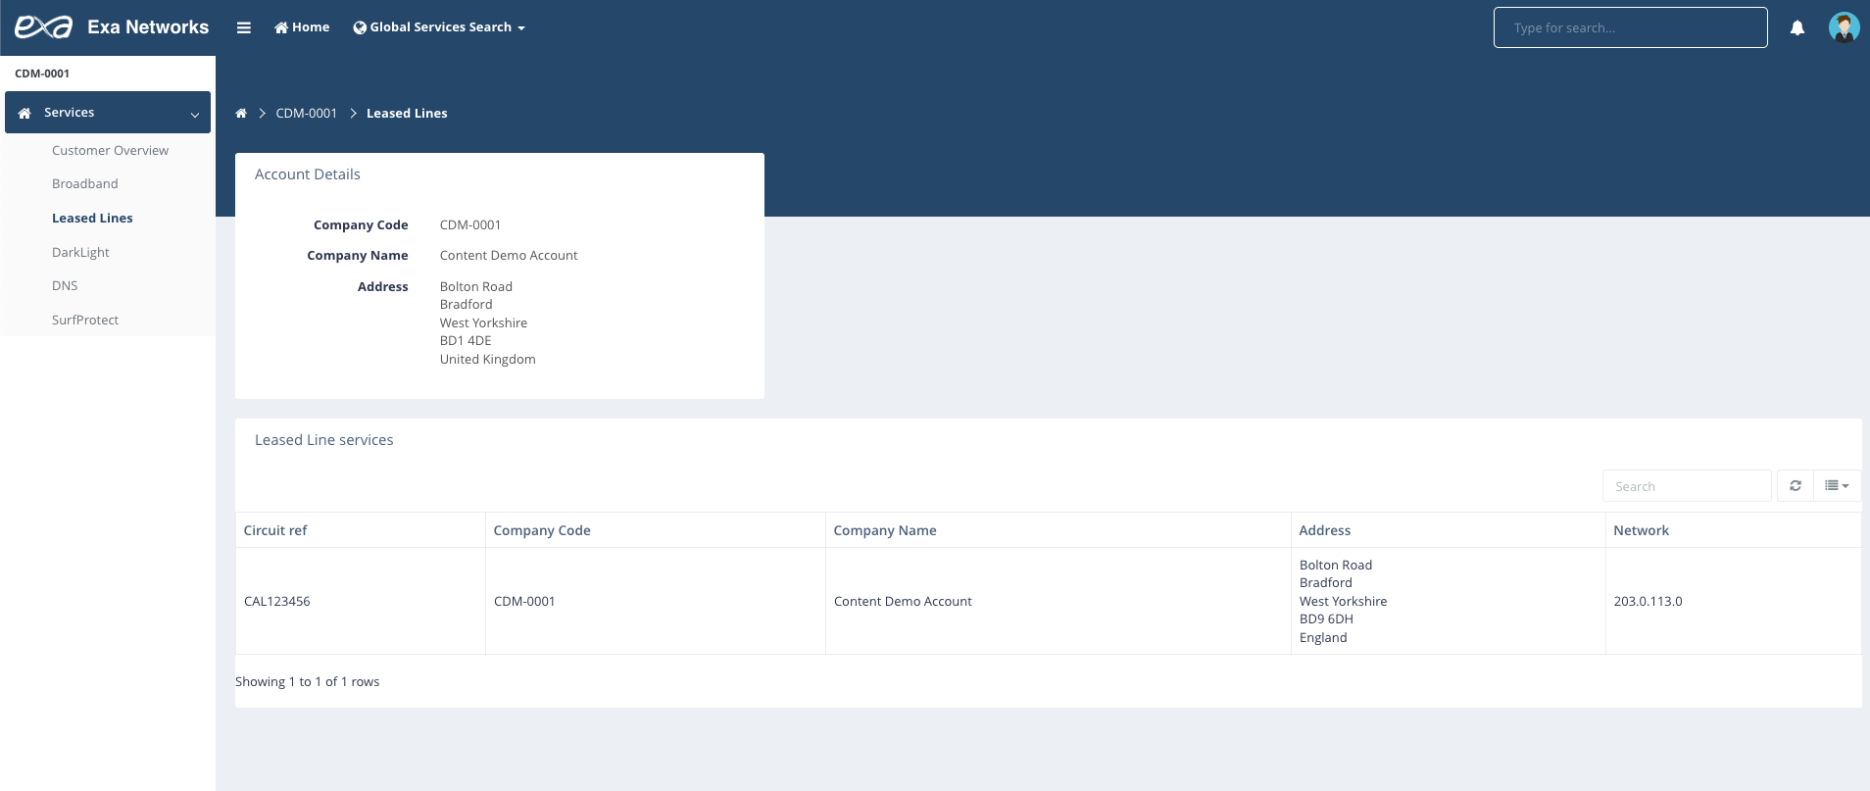Select Broadband in the sidebar
Screen dimensions: 1870x791
coord(85,184)
